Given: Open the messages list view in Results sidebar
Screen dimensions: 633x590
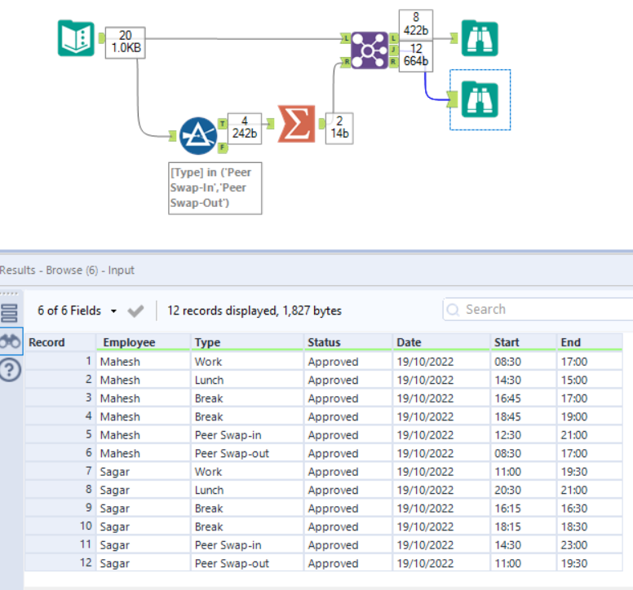Looking at the screenshot, I should click(x=10, y=313).
